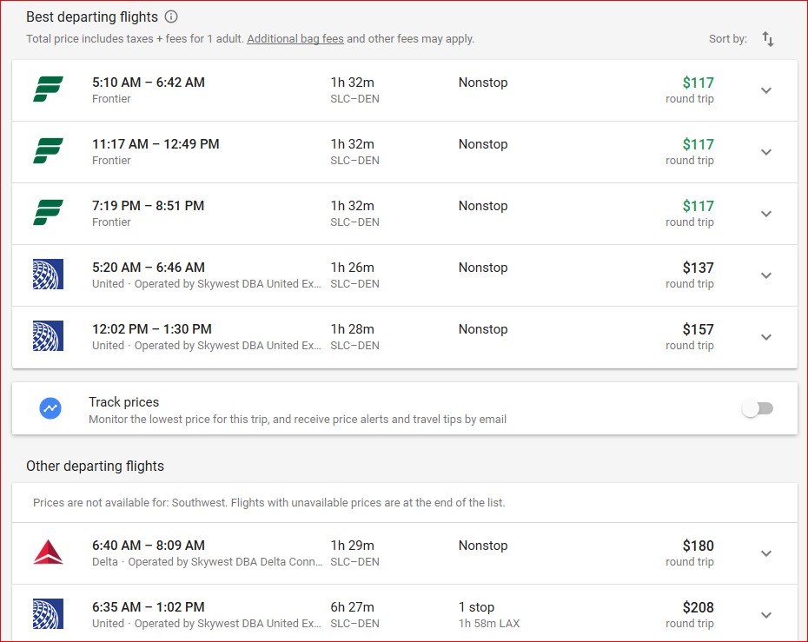808x642 pixels.
Task: Expand the 1 stop LAX flight chevron
Action: (766, 615)
